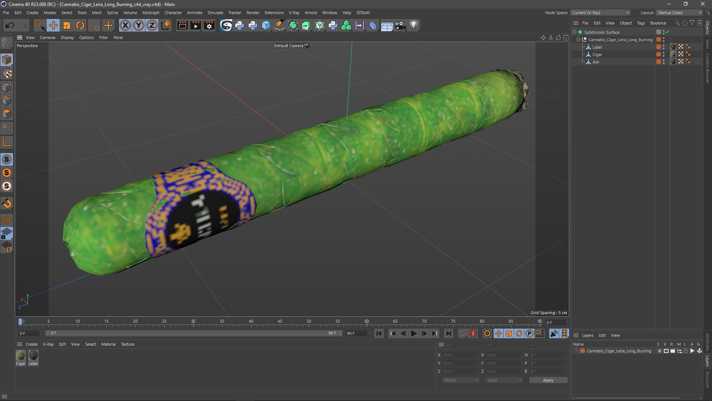Click Record Active Objects button
This screenshot has width=712, height=401.
coord(462,333)
